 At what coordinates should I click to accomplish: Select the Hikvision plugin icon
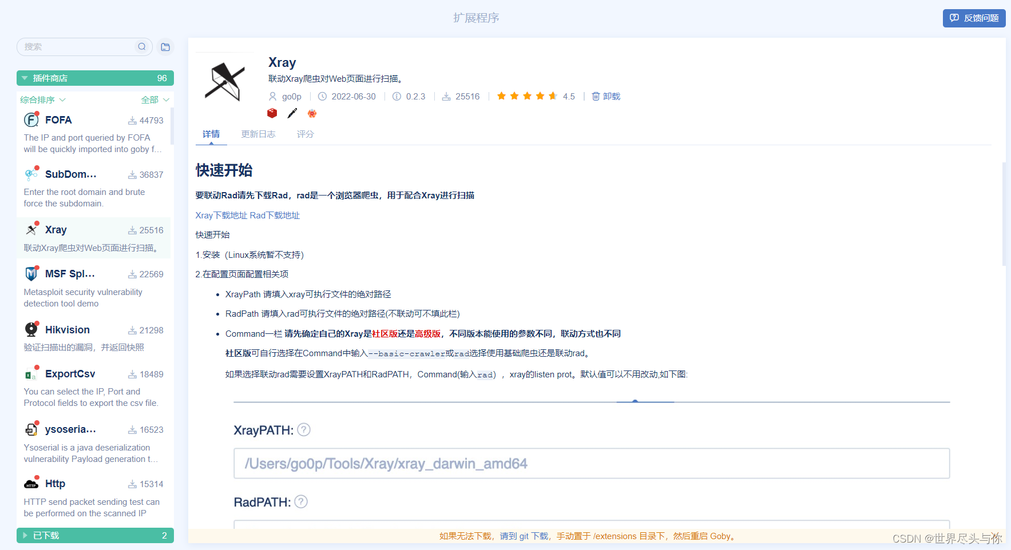(x=31, y=329)
